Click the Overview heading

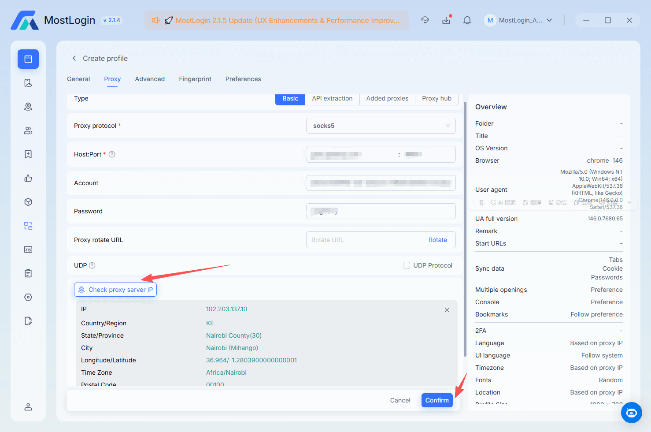pyautogui.click(x=491, y=107)
